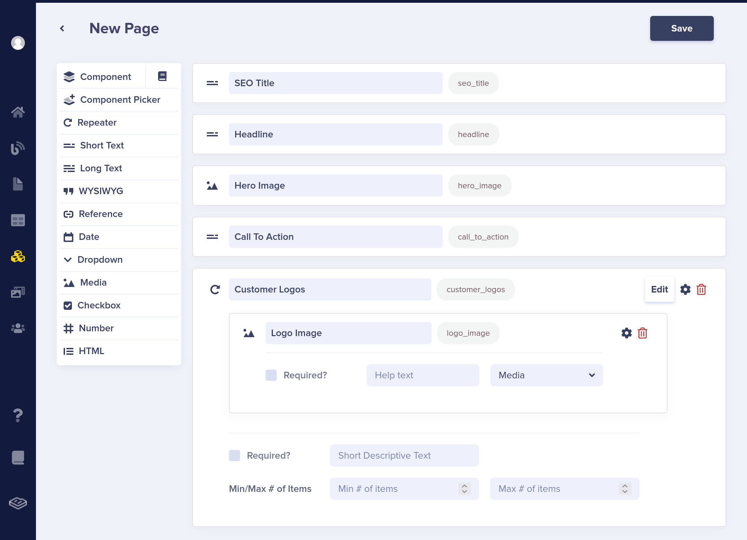The width and height of the screenshot is (747, 540).
Task: Click the Edit button on Customer Logos
Action: tap(659, 289)
